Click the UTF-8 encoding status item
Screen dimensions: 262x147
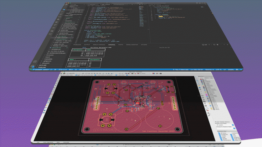219,70
